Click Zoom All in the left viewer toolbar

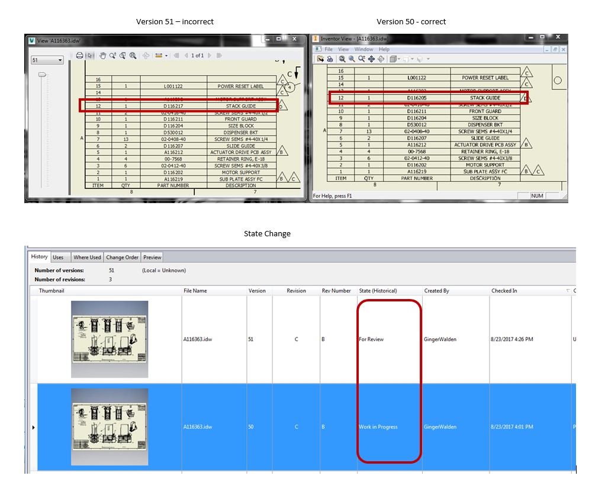click(133, 56)
